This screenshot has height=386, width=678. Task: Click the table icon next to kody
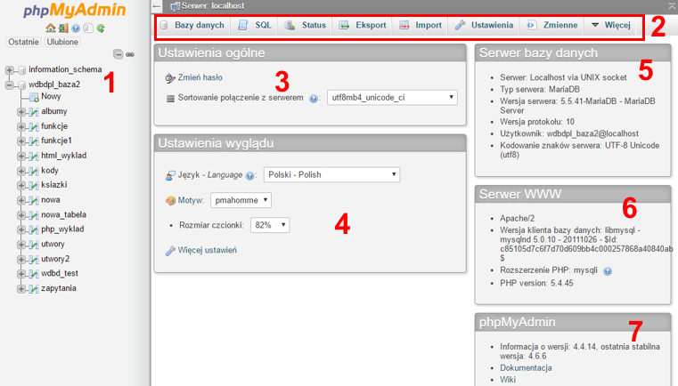point(34,171)
